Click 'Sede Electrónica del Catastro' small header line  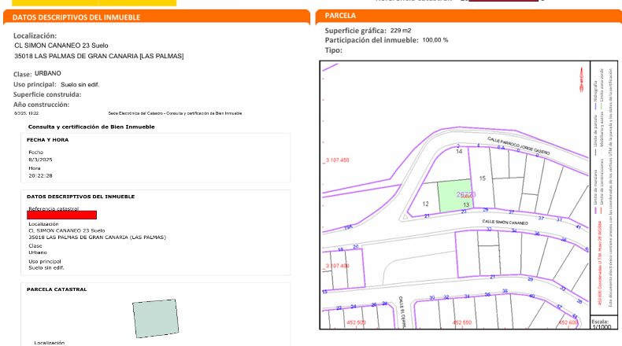click(175, 113)
